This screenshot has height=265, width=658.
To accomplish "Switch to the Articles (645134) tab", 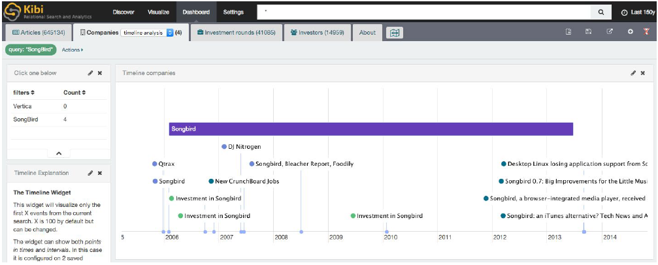I will point(38,32).
